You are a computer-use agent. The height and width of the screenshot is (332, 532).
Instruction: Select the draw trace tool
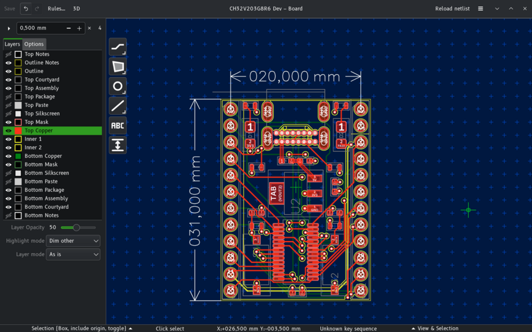click(x=117, y=47)
